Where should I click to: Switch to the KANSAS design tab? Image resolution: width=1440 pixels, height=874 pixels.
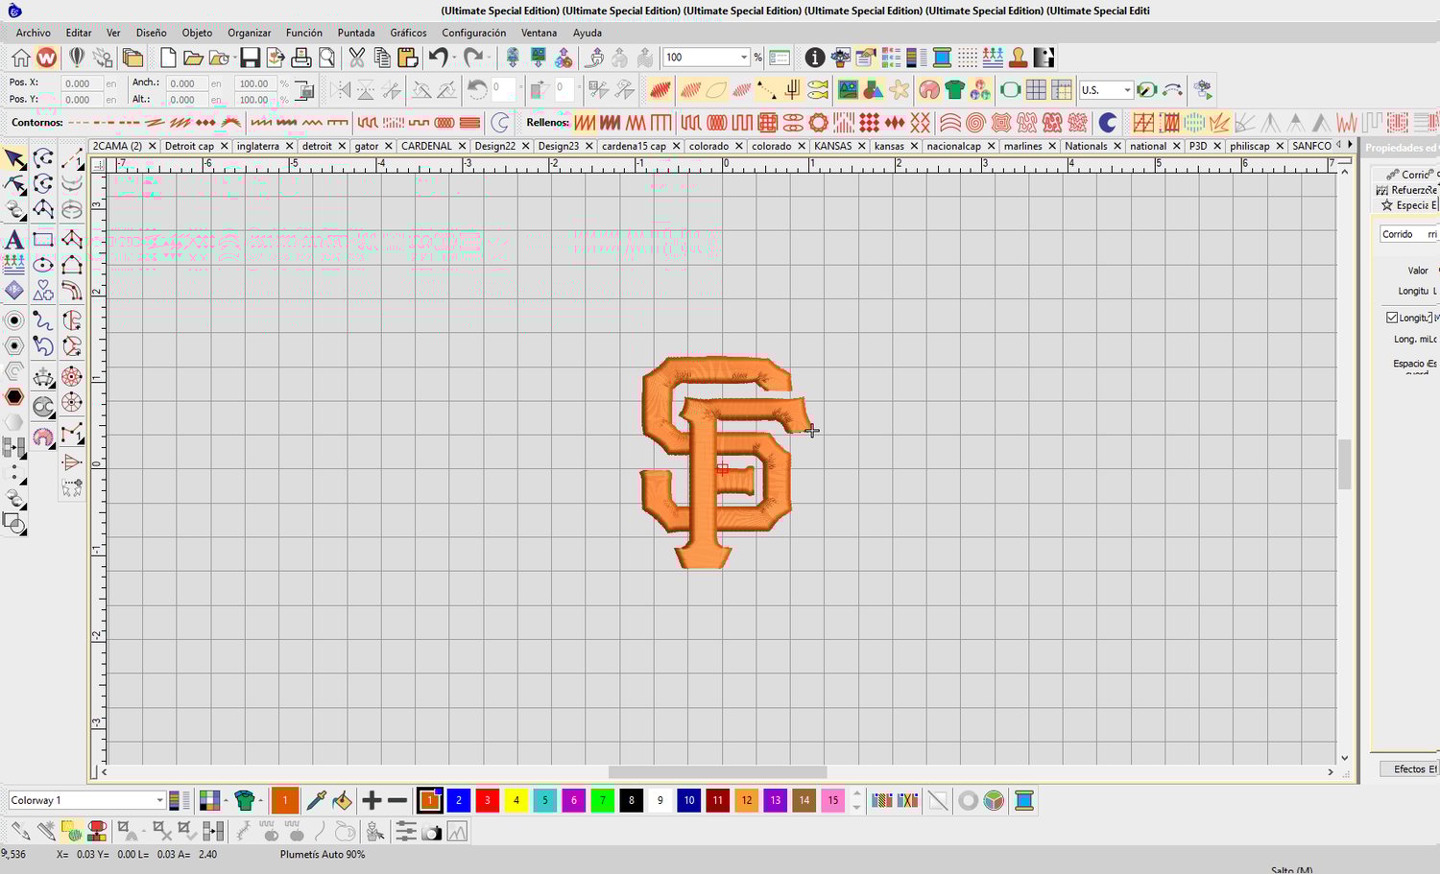click(832, 146)
